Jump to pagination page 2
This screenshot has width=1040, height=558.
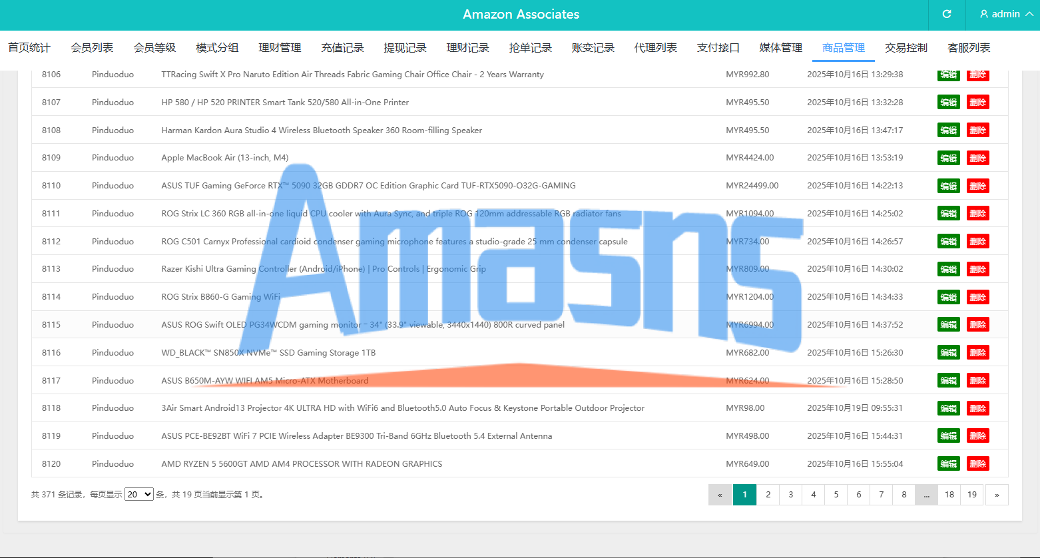coord(768,495)
